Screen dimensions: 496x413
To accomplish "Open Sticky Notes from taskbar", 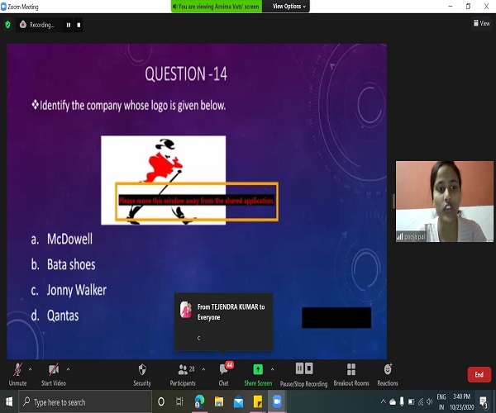I will [258, 401].
